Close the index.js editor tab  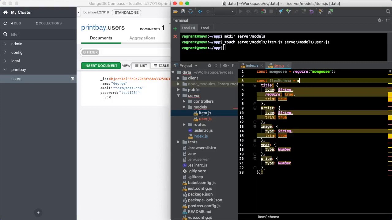pos(261,65)
